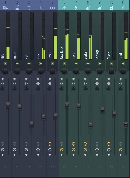Expand the send arrow under Lead track

(123, 166)
